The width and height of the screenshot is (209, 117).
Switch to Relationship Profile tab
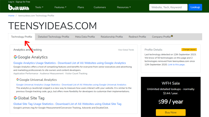[112, 37]
